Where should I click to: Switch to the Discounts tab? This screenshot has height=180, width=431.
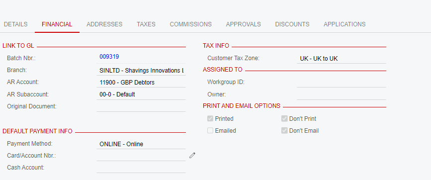292,24
